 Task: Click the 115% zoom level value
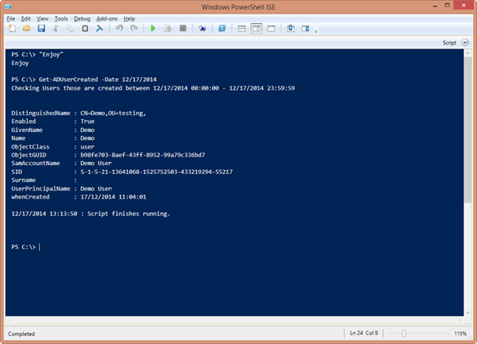460,334
